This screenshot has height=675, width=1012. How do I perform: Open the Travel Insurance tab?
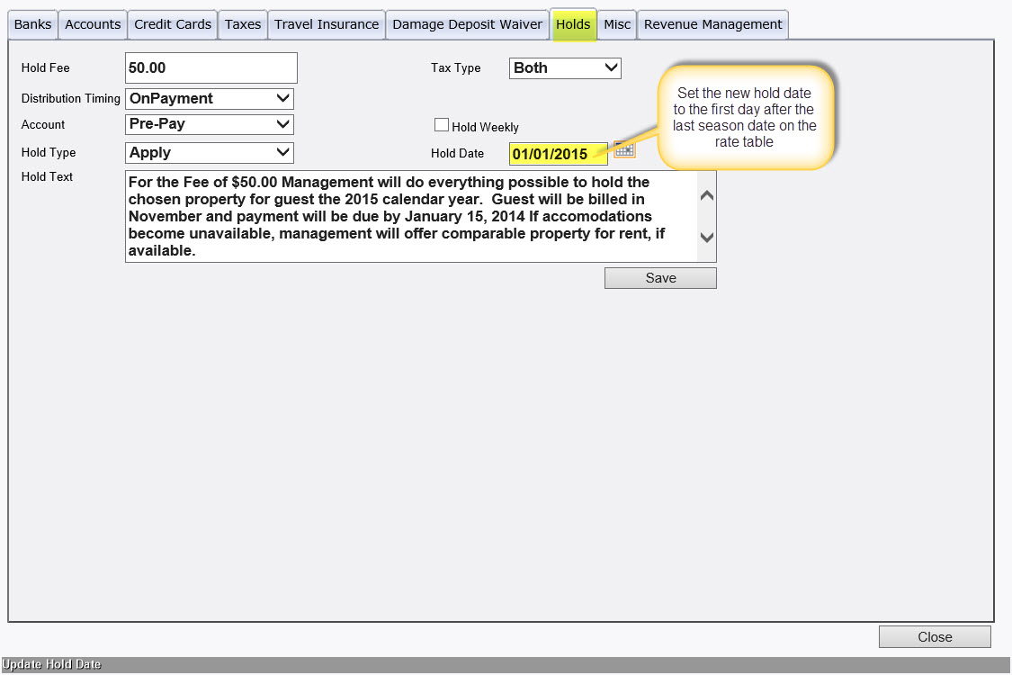[327, 24]
